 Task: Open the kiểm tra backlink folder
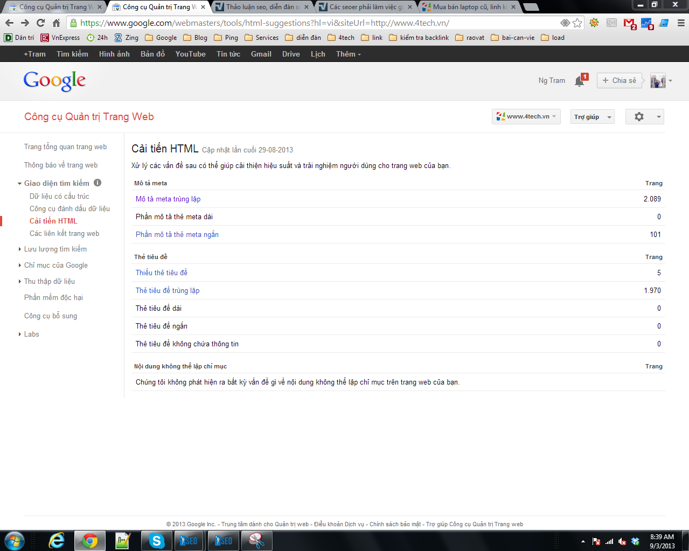click(x=419, y=38)
